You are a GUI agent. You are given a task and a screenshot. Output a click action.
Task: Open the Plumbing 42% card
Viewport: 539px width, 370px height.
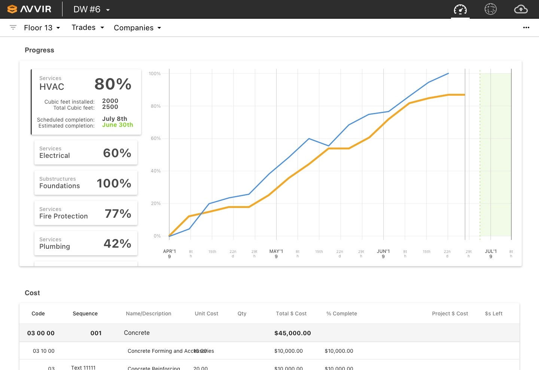click(x=86, y=243)
